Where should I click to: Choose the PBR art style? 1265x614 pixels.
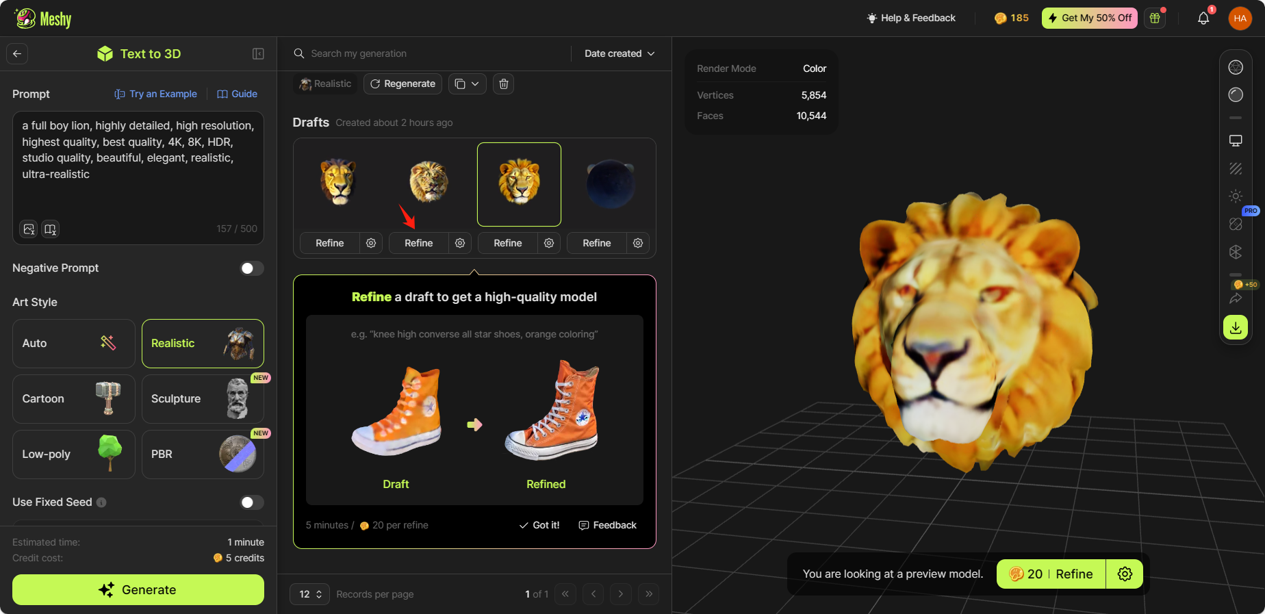pos(203,455)
